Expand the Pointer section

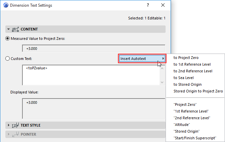(9, 134)
